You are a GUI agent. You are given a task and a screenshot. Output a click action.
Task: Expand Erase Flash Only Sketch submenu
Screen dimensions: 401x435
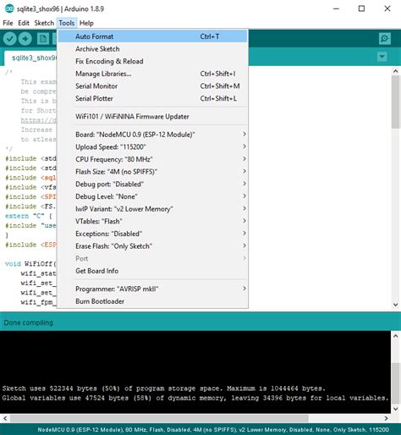[152, 246]
